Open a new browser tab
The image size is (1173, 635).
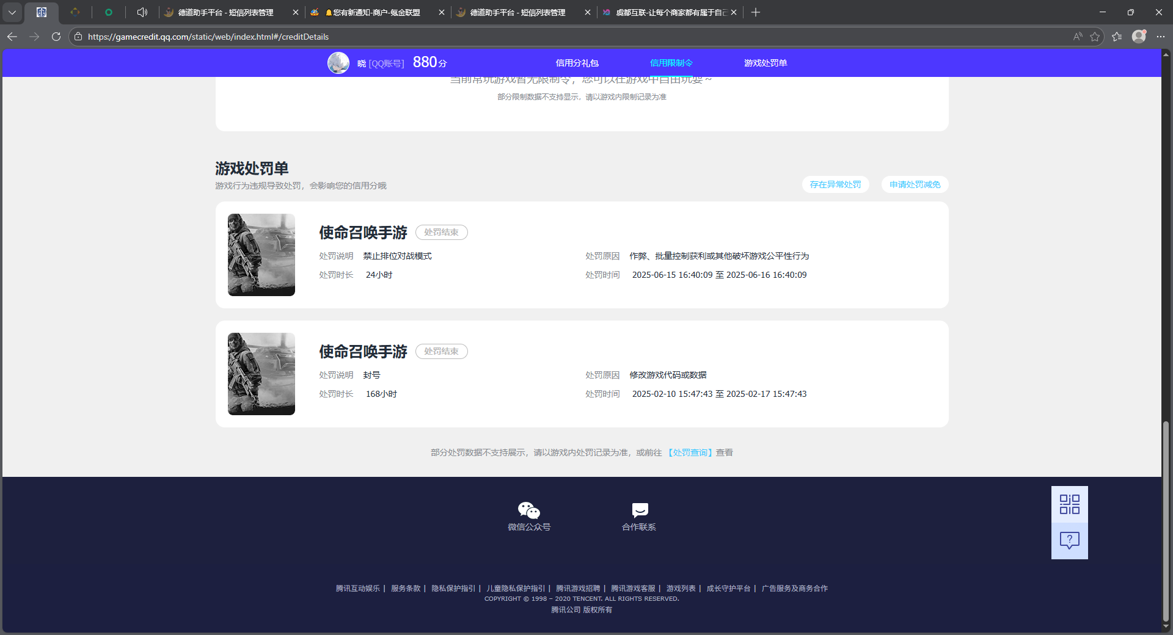tap(756, 12)
